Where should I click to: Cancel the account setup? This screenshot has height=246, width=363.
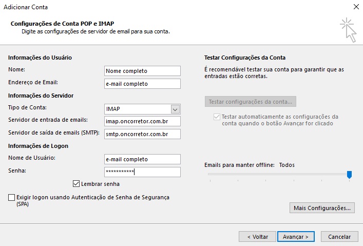pyautogui.click(x=339, y=237)
